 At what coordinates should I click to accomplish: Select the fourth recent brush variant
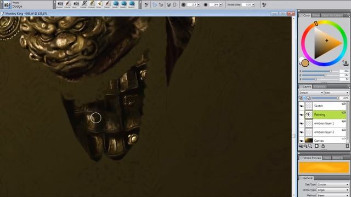[x=84, y=4]
